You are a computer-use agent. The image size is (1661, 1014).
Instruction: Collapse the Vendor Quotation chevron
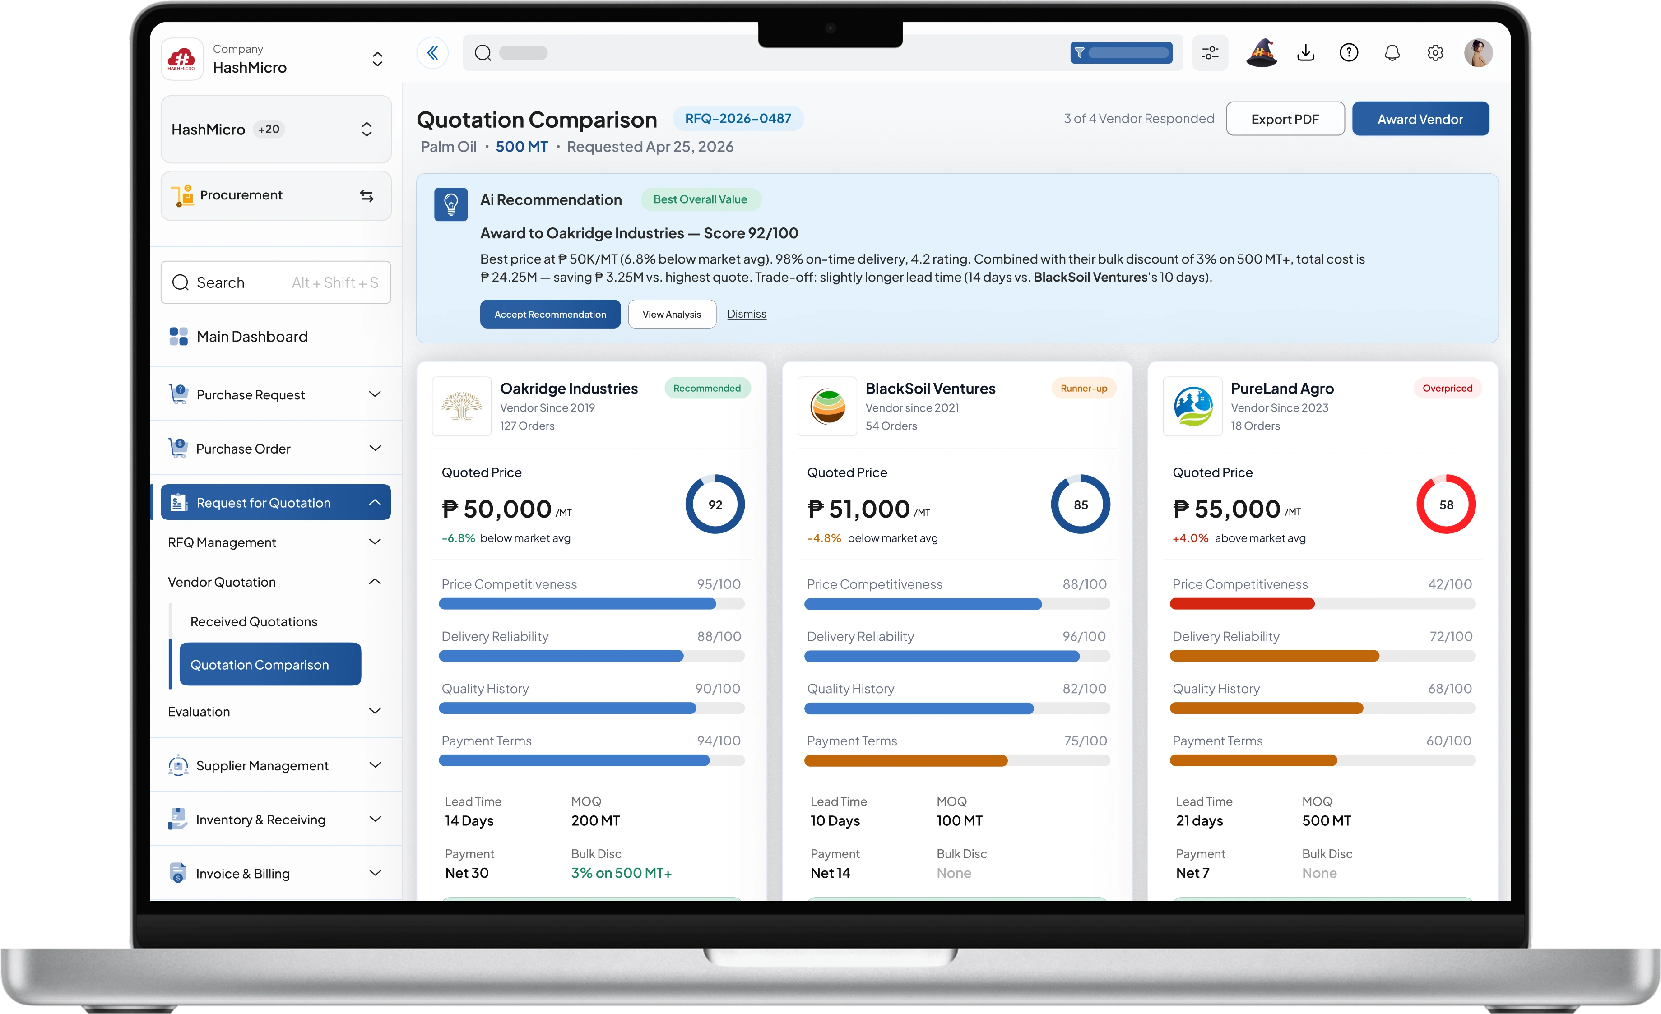click(x=375, y=581)
